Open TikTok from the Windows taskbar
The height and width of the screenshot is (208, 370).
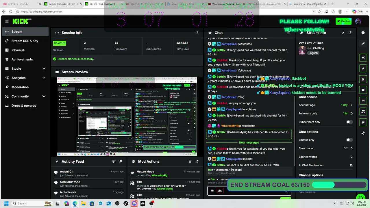[x=126, y=203]
